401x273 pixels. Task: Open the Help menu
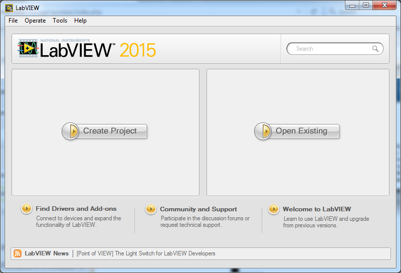coord(80,21)
